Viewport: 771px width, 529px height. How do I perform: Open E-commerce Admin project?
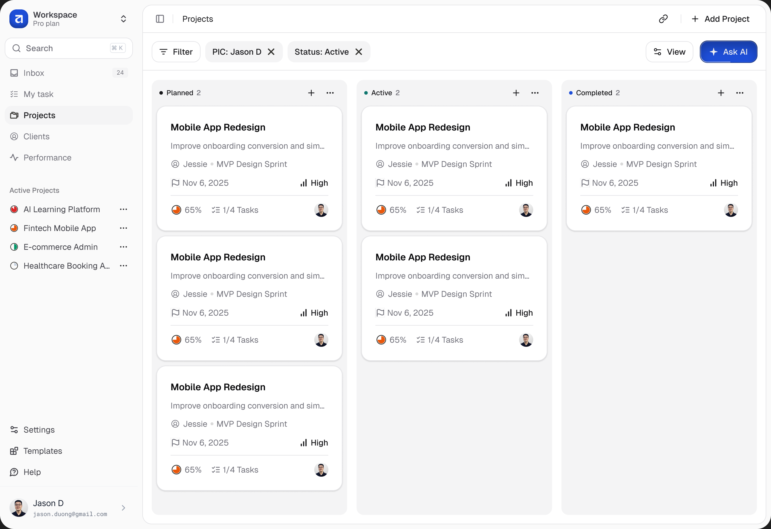tap(61, 247)
